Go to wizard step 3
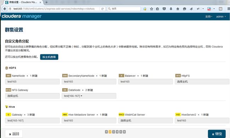 click(x=114, y=132)
